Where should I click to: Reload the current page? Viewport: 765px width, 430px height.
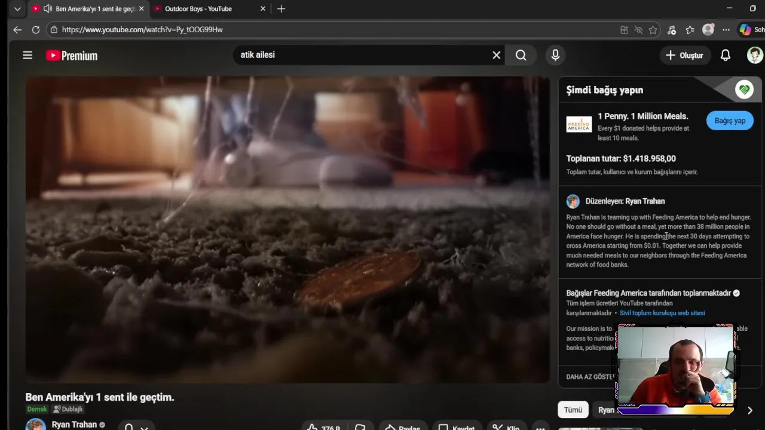click(x=36, y=30)
